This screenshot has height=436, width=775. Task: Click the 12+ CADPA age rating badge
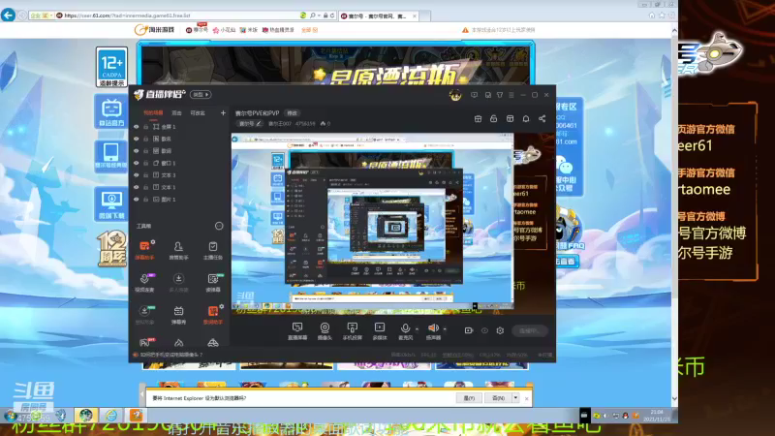[111, 67]
